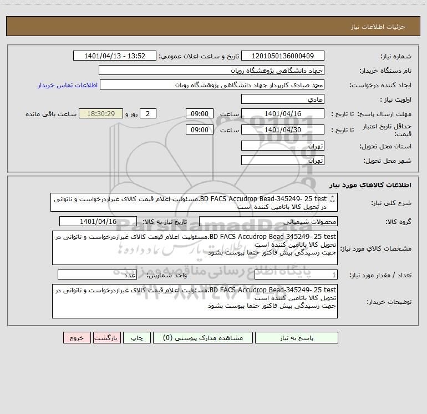
Task: Click the delivery province field 'تهران'
Action: (283, 146)
